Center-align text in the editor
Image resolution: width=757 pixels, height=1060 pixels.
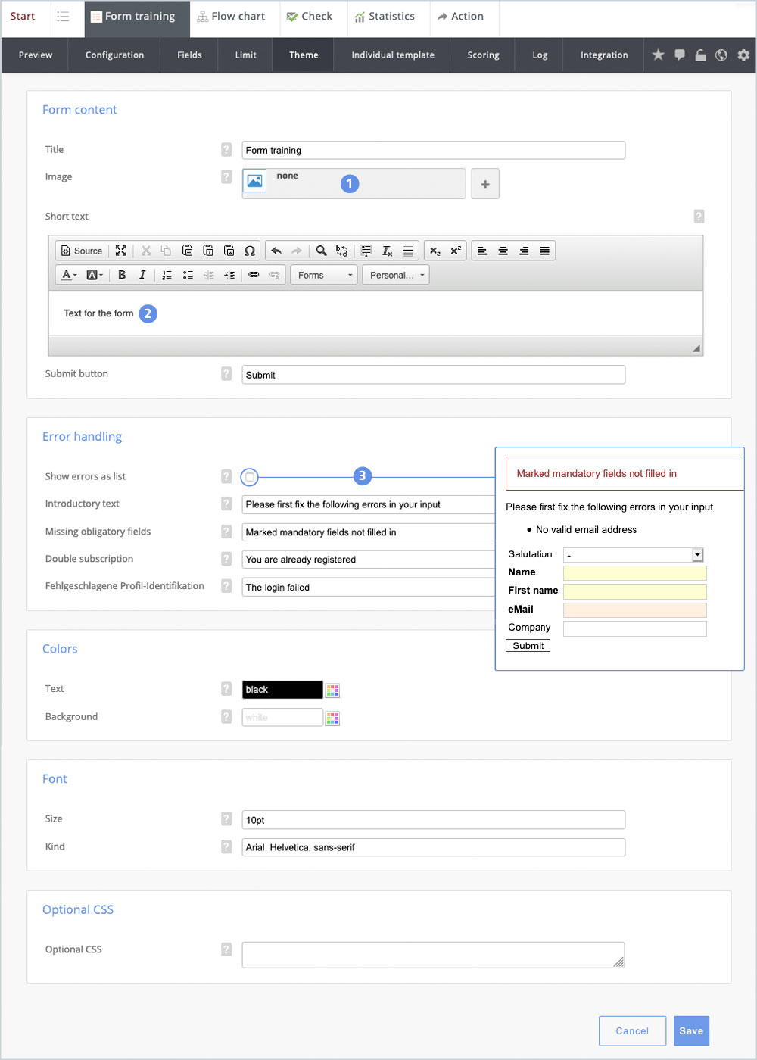[503, 251]
